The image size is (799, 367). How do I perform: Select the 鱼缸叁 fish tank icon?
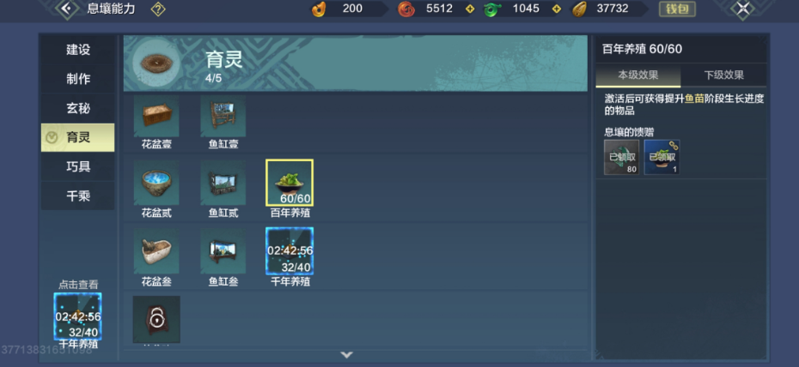pos(223,251)
